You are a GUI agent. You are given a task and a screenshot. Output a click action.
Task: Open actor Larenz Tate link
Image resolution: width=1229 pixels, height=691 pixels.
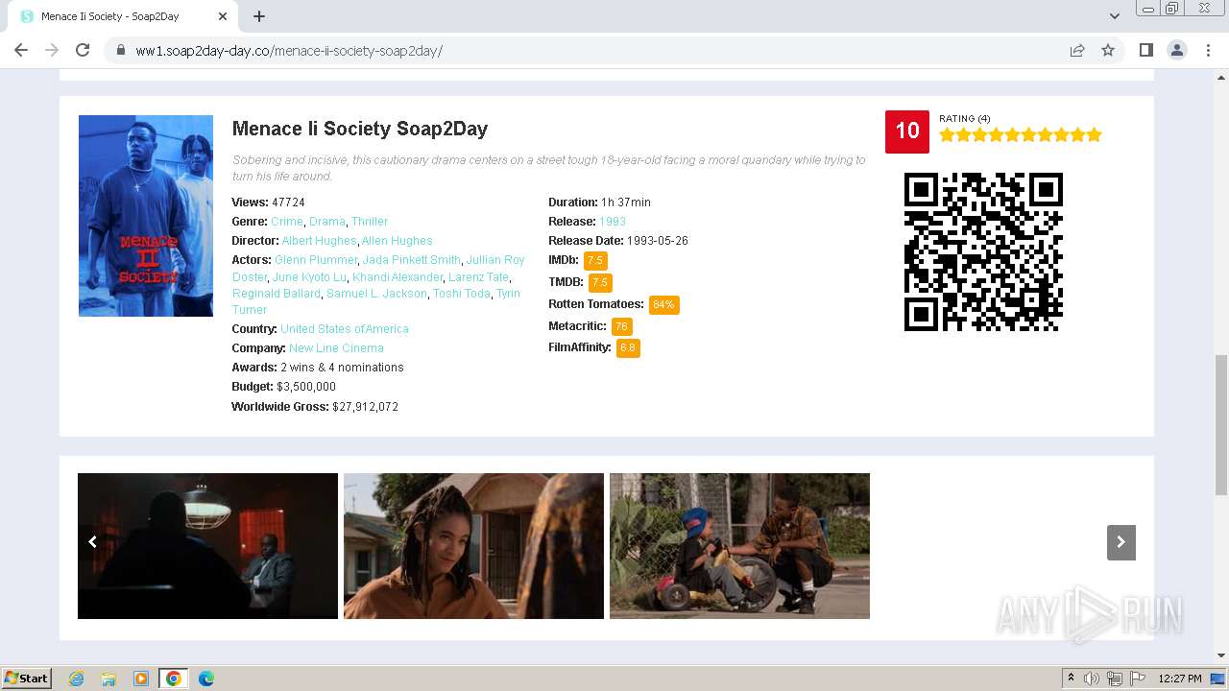point(478,277)
